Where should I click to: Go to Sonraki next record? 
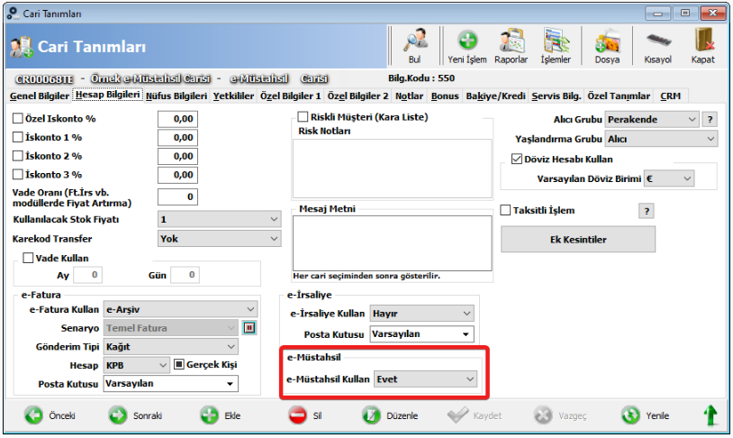(x=135, y=415)
